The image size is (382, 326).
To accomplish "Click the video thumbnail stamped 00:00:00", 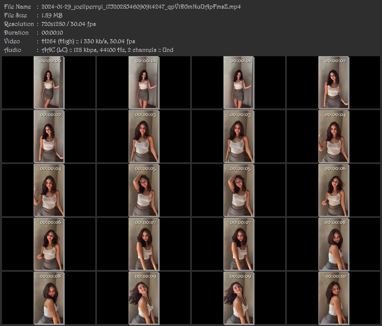I will (49, 82).
